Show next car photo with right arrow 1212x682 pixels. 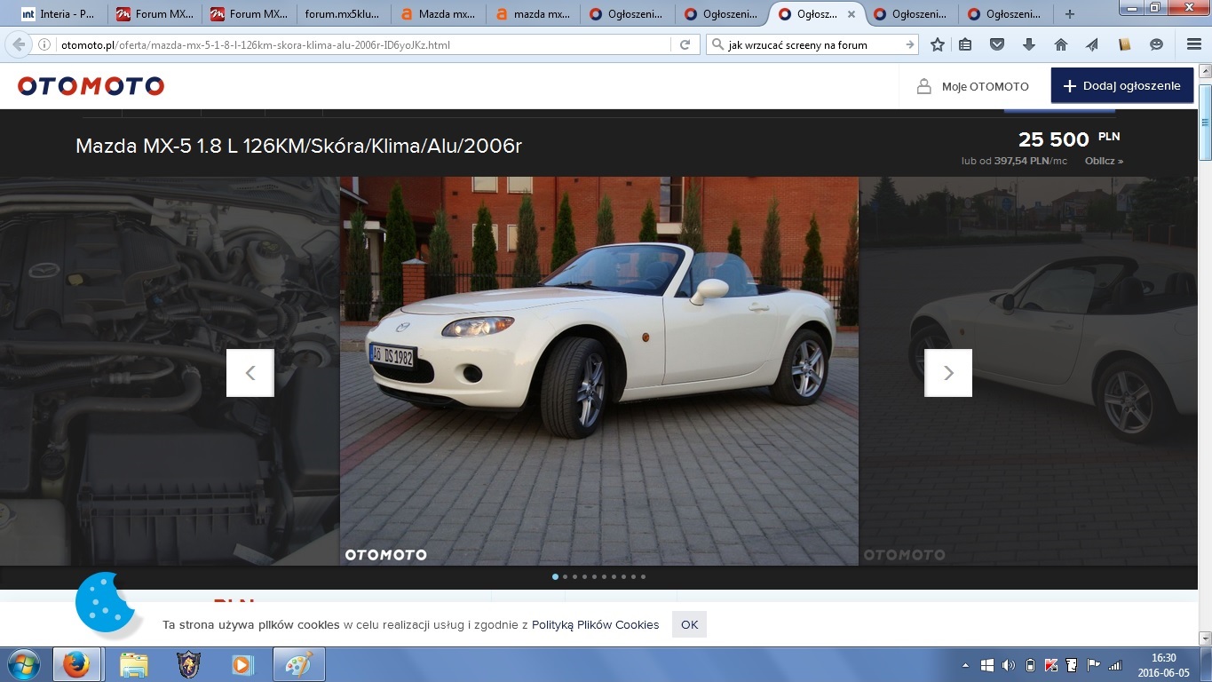[948, 373]
